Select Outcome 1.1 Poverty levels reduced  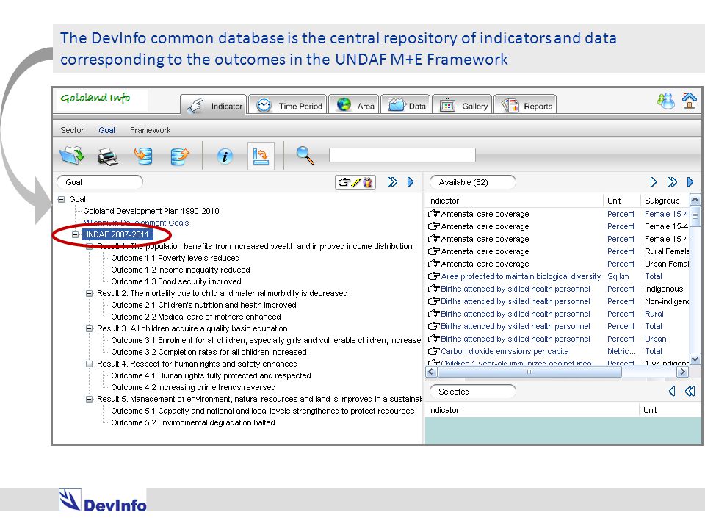(176, 258)
